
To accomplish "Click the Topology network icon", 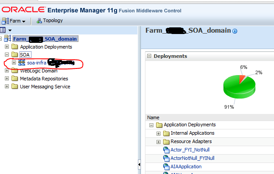I will click(x=39, y=21).
